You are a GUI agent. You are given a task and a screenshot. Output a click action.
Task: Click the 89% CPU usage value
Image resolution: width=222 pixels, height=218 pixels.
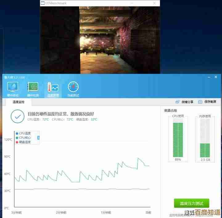pos(178,159)
